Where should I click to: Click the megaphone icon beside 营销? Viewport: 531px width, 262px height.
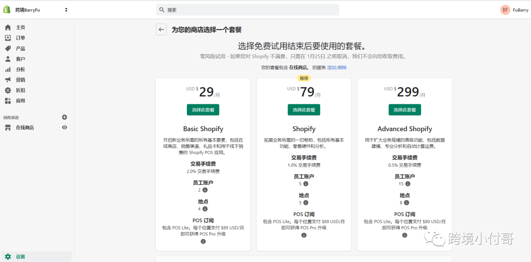(8, 80)
